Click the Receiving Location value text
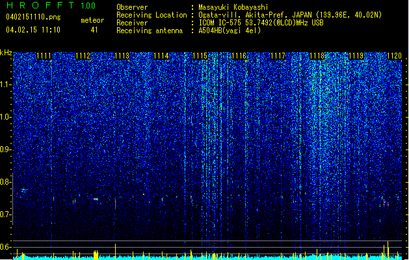Viewport: 409px width, 260px height. pos(290,15)
